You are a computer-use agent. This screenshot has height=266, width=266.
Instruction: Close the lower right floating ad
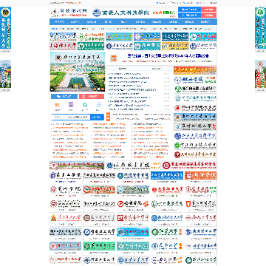click(260, 90)
